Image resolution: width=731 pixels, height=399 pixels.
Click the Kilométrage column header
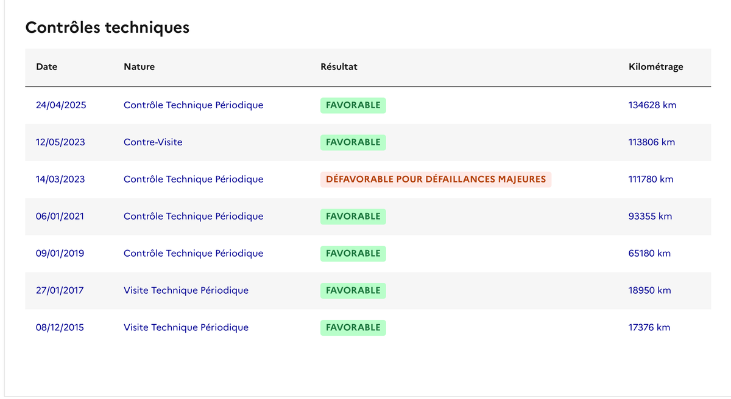pos(655,67)
